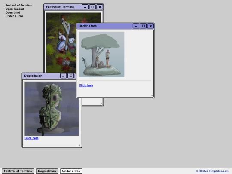Minimize the Festival of Termina window
This screenshot has width=232, height=174.
pos(85,7)
